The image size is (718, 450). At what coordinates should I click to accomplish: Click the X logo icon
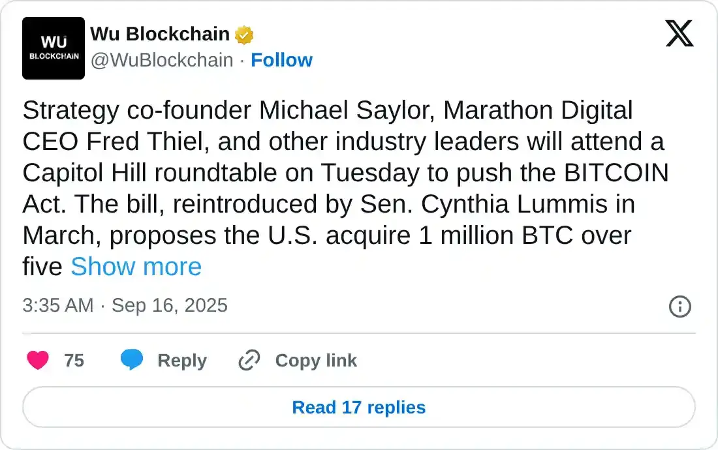click(x=679, y=33)
